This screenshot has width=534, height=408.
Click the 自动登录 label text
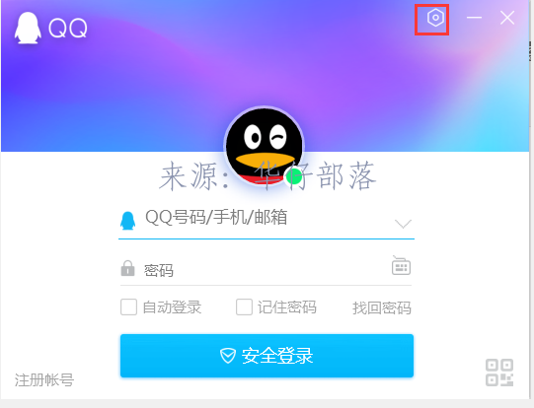[172, 307]
